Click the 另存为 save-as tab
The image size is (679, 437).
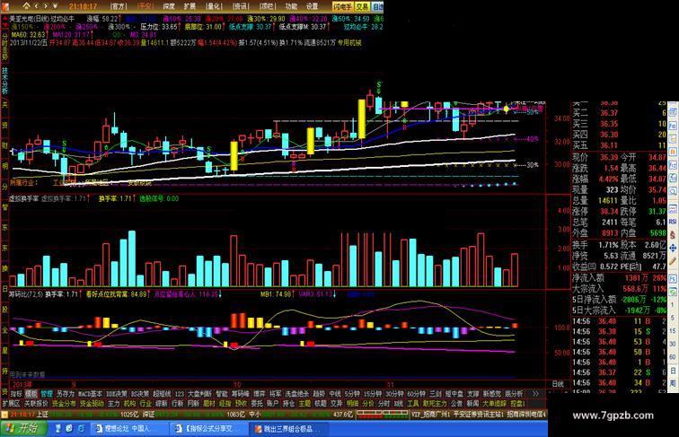[x=66, y=394]
